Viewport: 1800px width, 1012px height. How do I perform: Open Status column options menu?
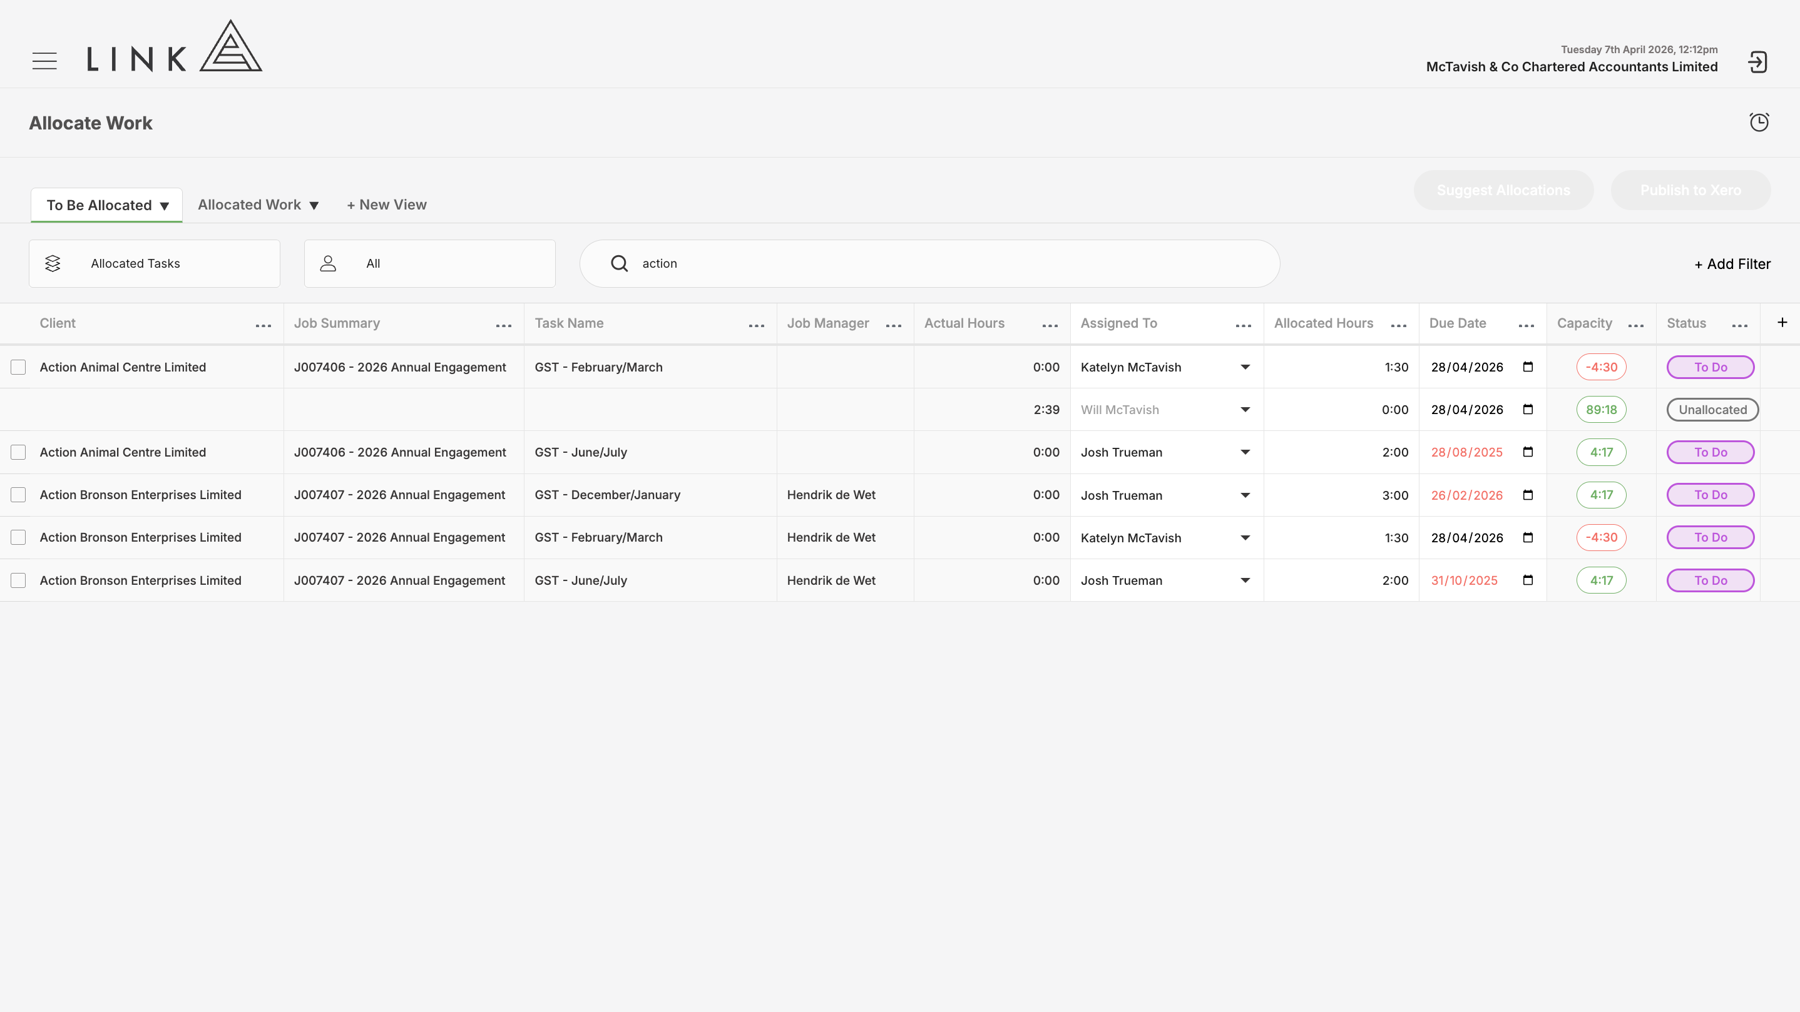pos(1740,325)
